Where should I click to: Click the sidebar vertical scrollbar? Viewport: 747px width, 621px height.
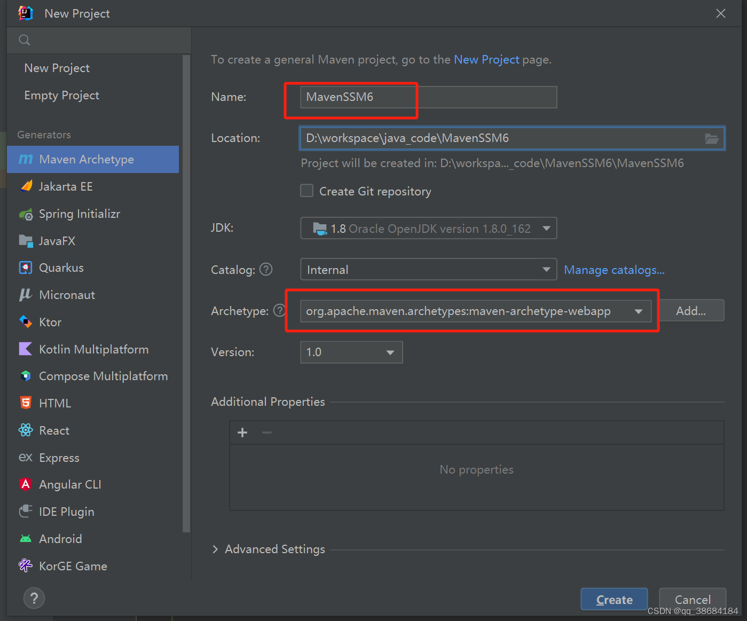(x=186, y=294)
